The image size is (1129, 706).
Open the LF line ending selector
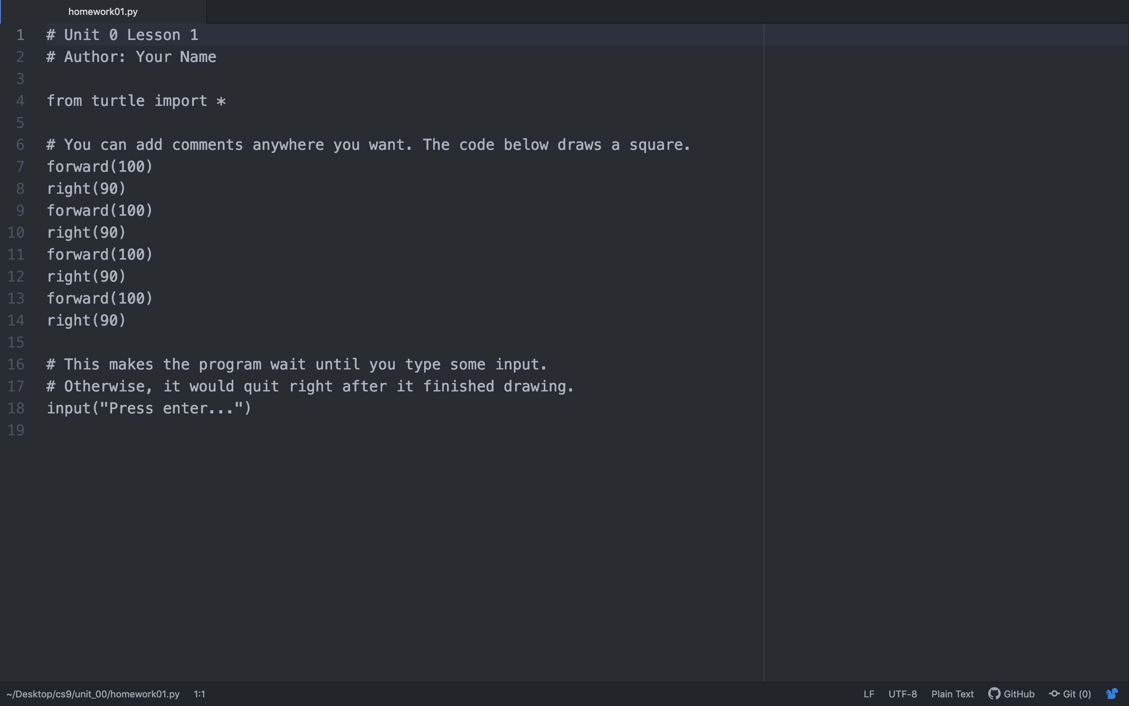(x=869, y=694)
